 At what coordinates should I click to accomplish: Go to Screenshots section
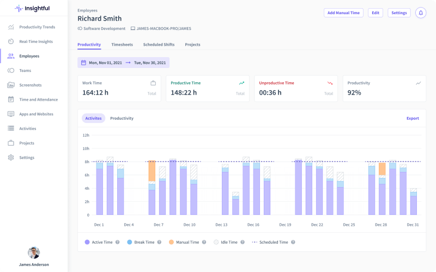pyautogui.click(x=30, y=85)
